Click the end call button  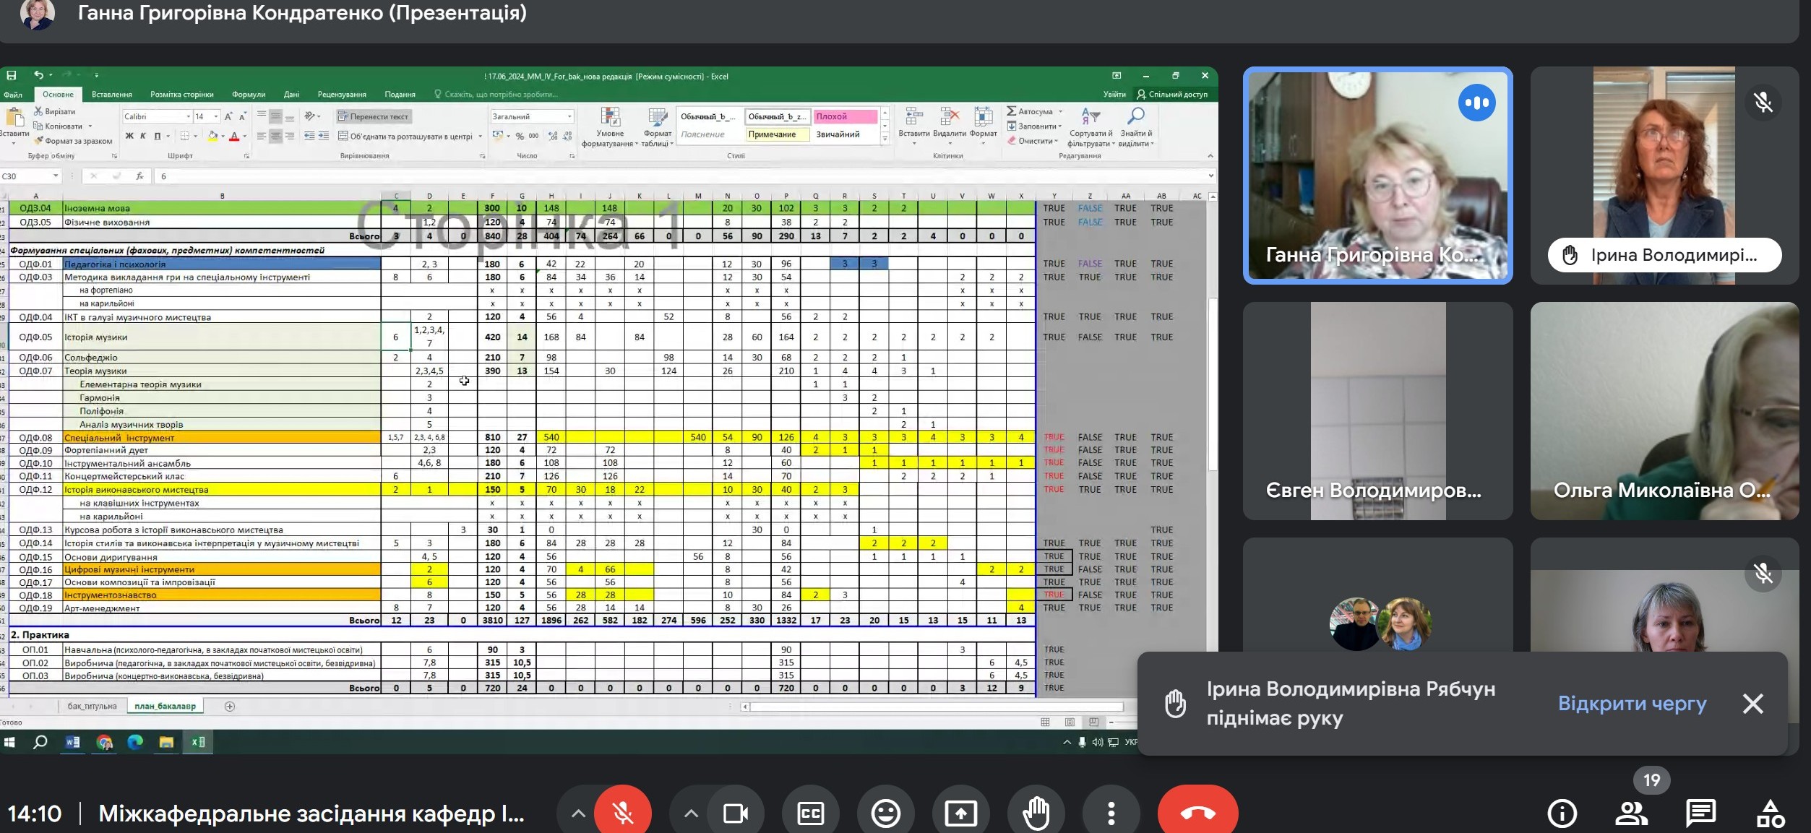coord(1197,813)
